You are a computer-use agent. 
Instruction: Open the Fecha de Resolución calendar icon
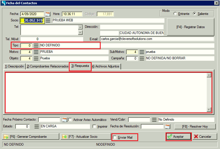pyautogui.click(x=168, y=127)
